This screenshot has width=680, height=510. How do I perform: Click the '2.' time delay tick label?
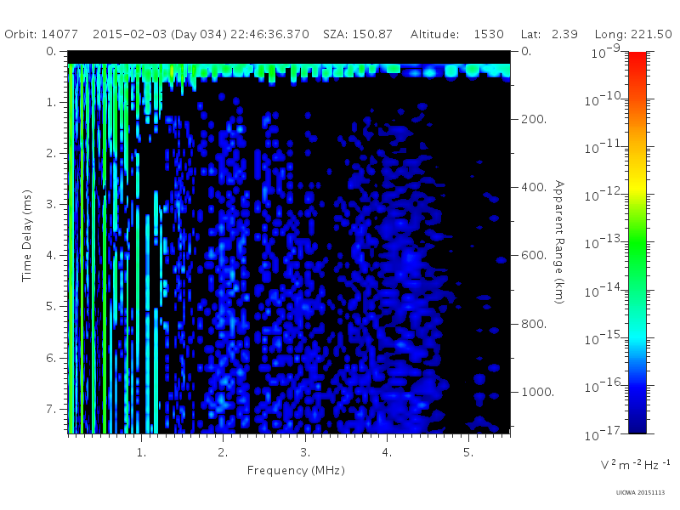pyautogui.click(x=51, y=154)
